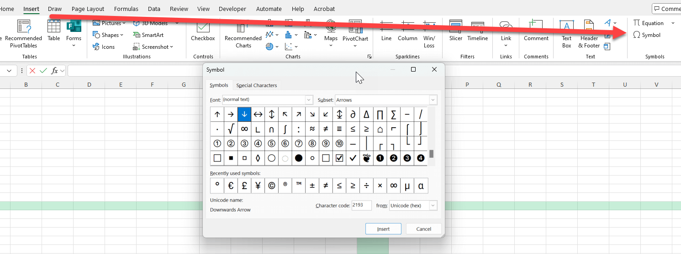Expand the Equation dropdown arrow
The width and height of the screenshot is (681, 254).
pos(673,23)
